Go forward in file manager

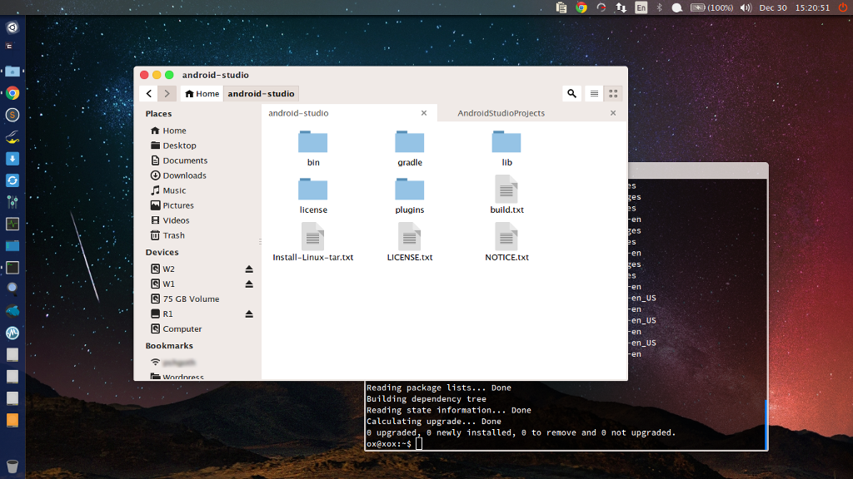(x=167, y=93)
